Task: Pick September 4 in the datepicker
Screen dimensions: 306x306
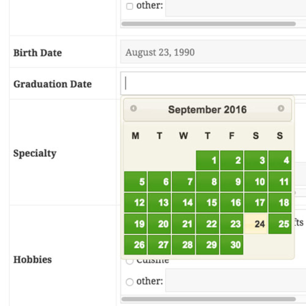Action: tap(280, 160)
